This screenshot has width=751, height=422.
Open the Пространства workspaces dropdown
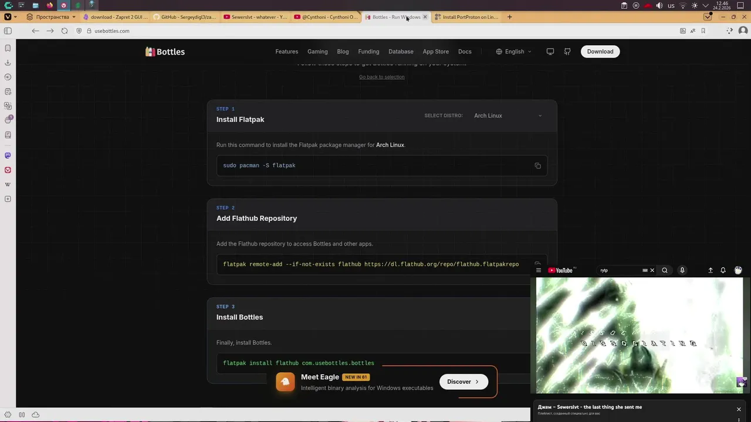pyautogui.click(x=51, y=17)
